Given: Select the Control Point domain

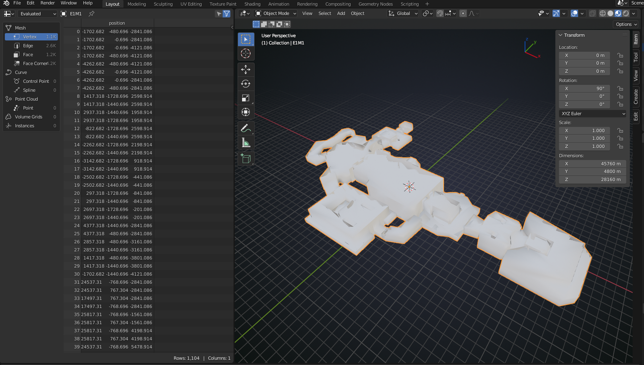Looking at the screenshot, I should pyautogui.click(x=31, y=81).
